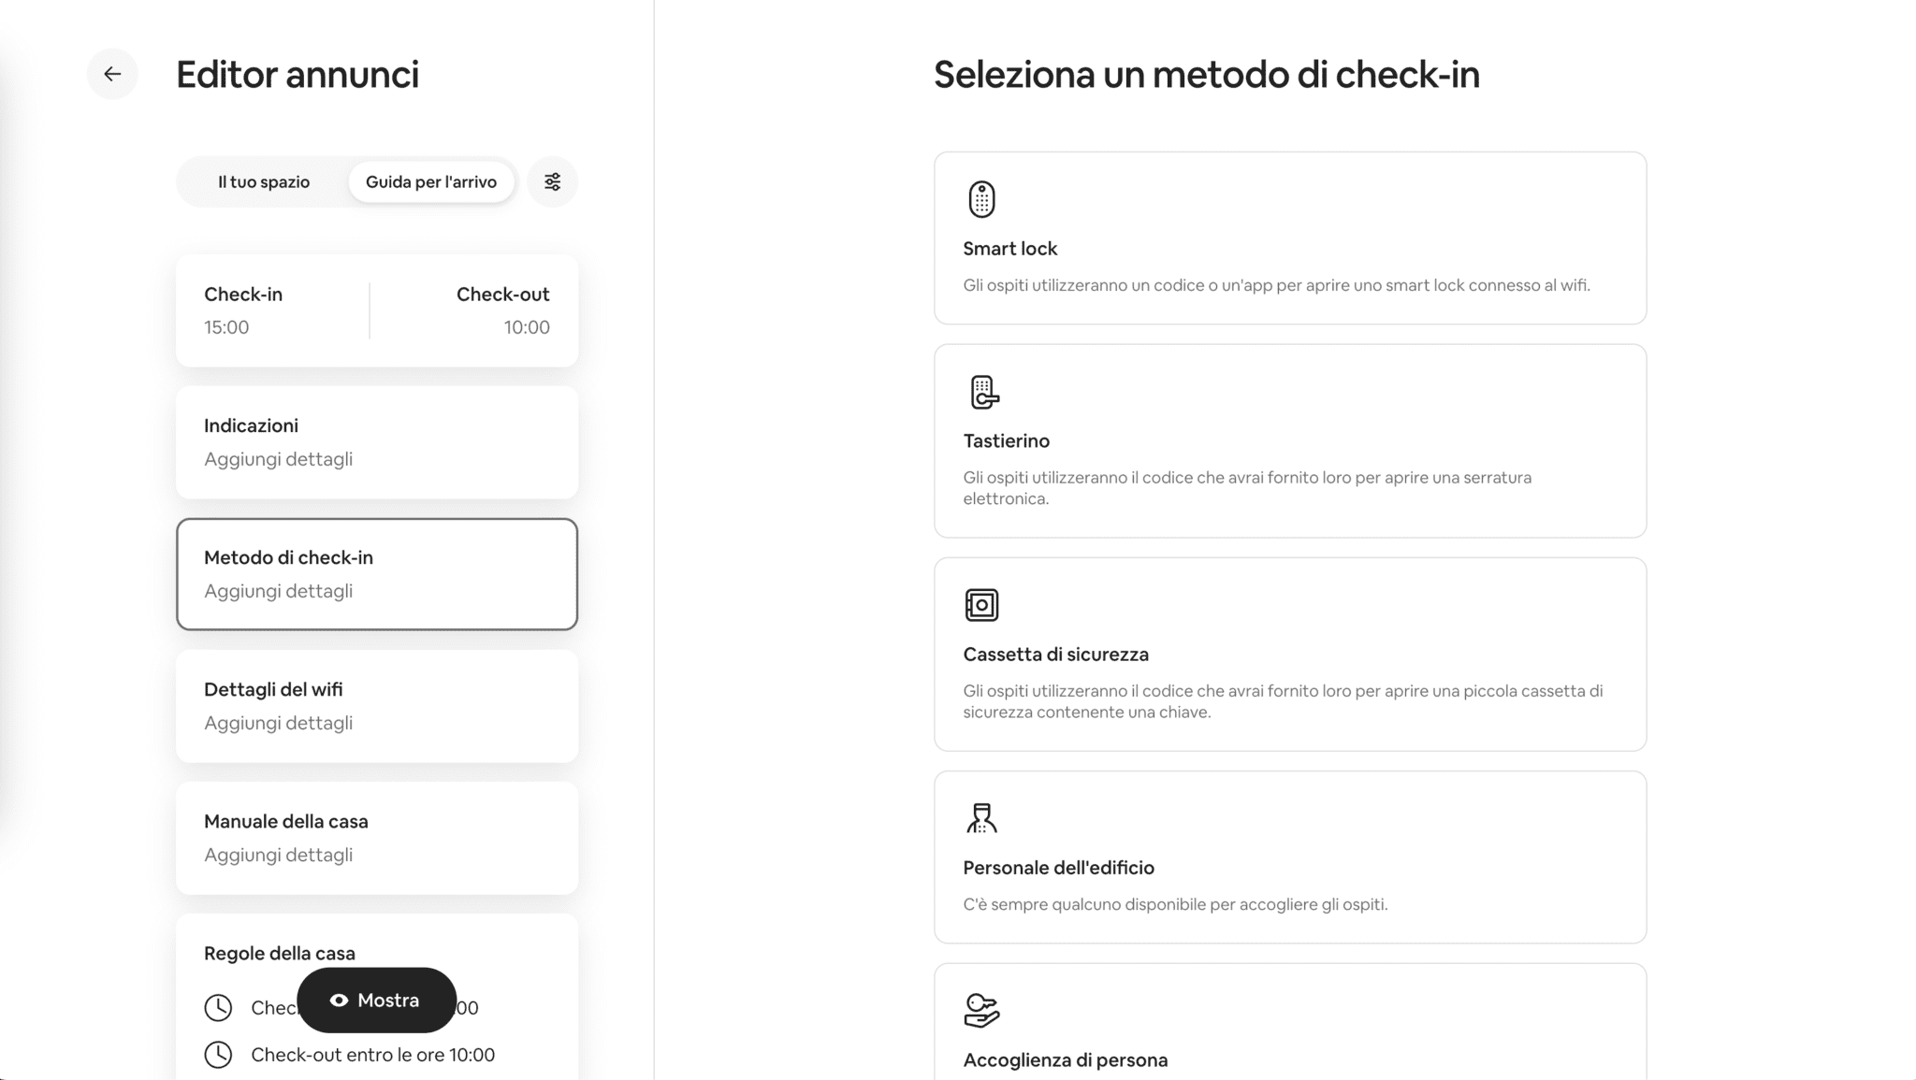Image resolution: width=1916 pixels, height=1080 pixels.
Task: Click the back arrow beside Editor annunci
Action: [112, 74]
